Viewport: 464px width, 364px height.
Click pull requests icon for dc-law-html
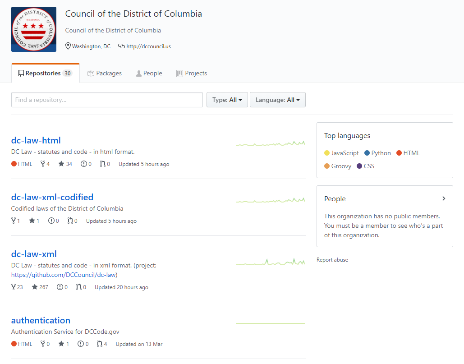(x=102, y=164)
